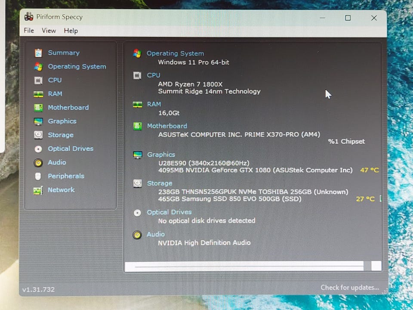The image size is (413, 310).
Task: Open the CPU section in sidebar
Action: pos(55,80)
